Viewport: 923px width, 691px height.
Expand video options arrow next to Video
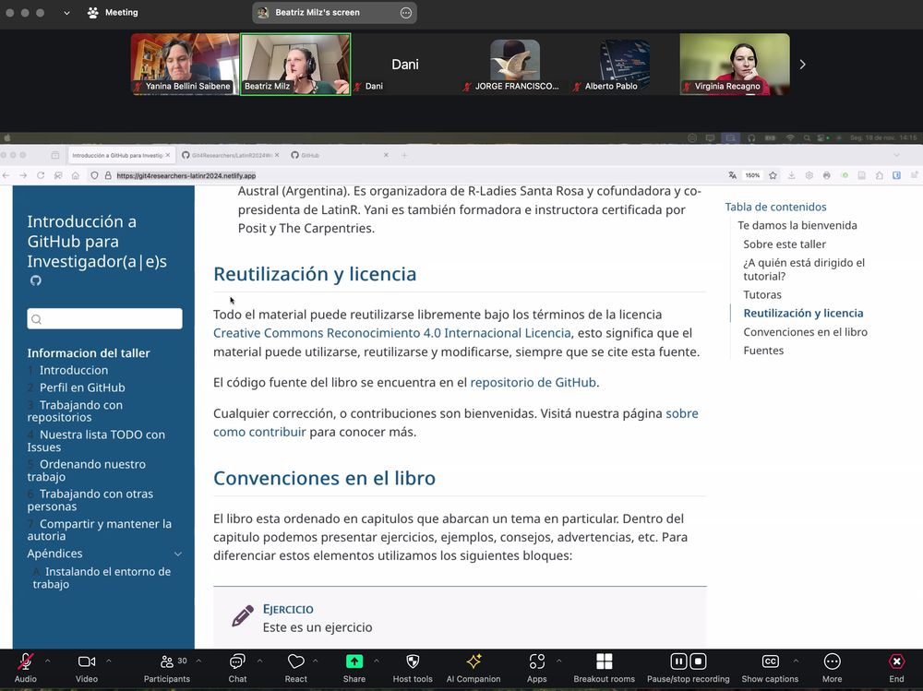coord(108,661)
